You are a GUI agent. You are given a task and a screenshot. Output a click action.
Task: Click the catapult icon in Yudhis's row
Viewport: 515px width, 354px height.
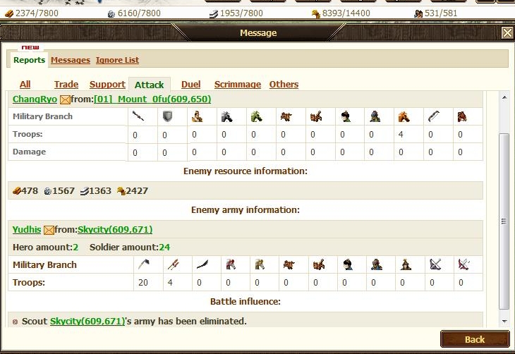(x=318, y=264)
